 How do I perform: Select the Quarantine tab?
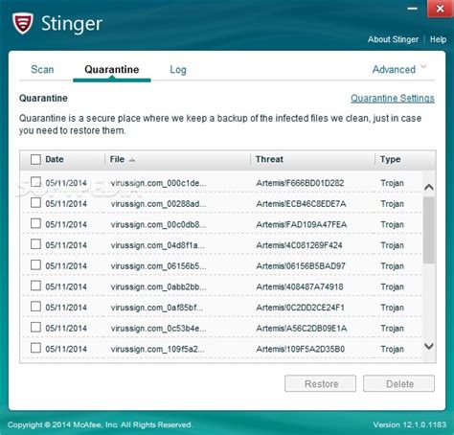112,69
